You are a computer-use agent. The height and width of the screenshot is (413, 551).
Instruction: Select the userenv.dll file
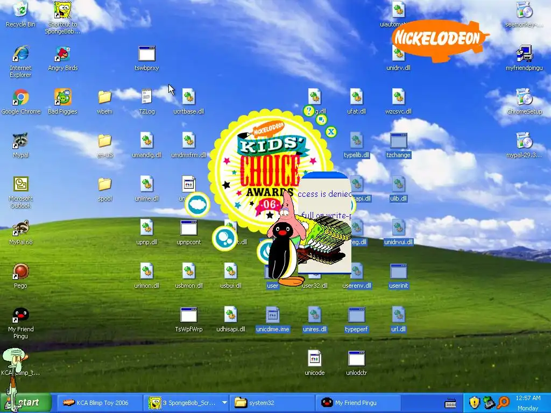(356, 276)
